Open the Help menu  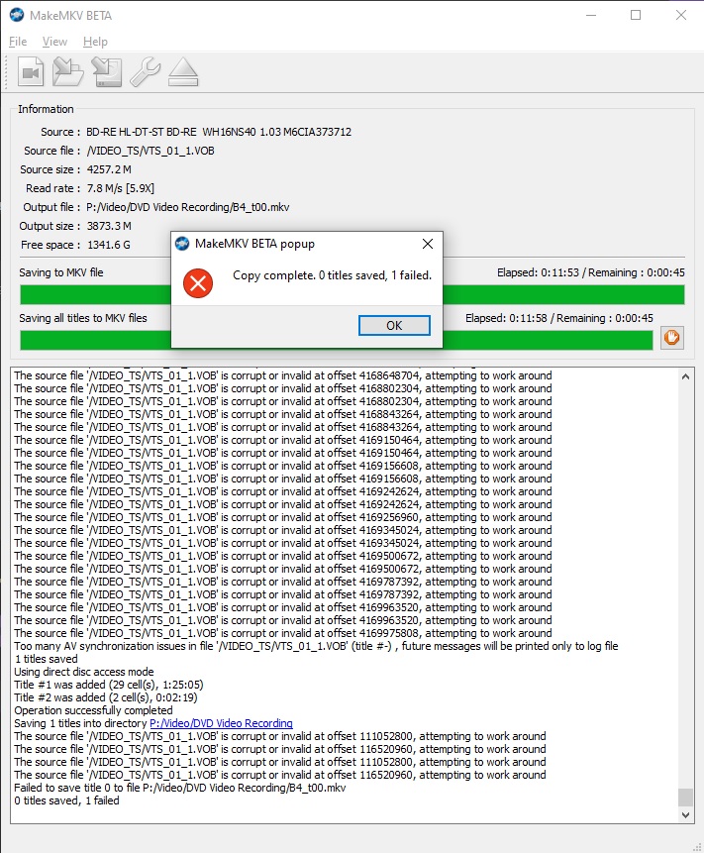click(95, 42)
